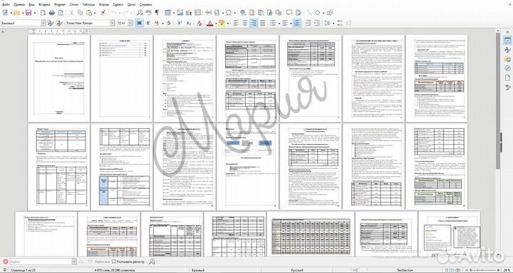
Task: Open the special character (Omega) icon
Action: click(x=229, y=13)
